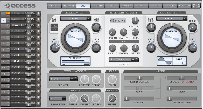Click the Vel FM knob

click(x=135, y=48)
